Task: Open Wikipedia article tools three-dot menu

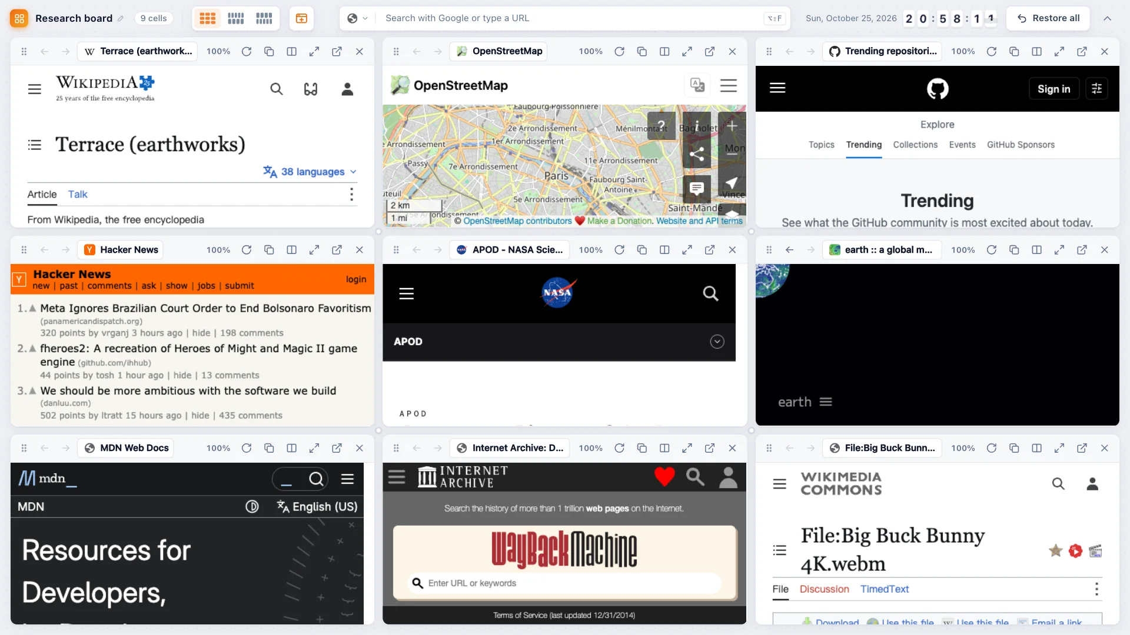Action: (351, 195)
